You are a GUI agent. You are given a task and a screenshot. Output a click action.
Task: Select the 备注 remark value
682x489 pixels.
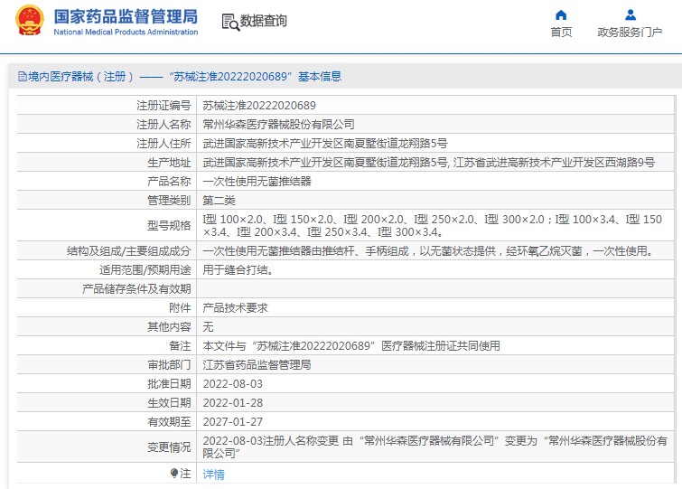[351, 346]
